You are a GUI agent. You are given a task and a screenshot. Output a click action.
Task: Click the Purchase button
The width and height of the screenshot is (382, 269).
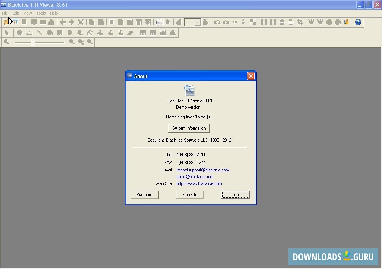(144, 195)
